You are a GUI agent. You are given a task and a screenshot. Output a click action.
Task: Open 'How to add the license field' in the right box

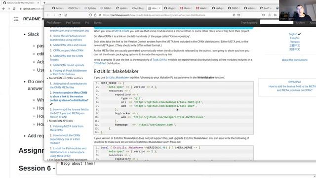(x=292, y=88)
